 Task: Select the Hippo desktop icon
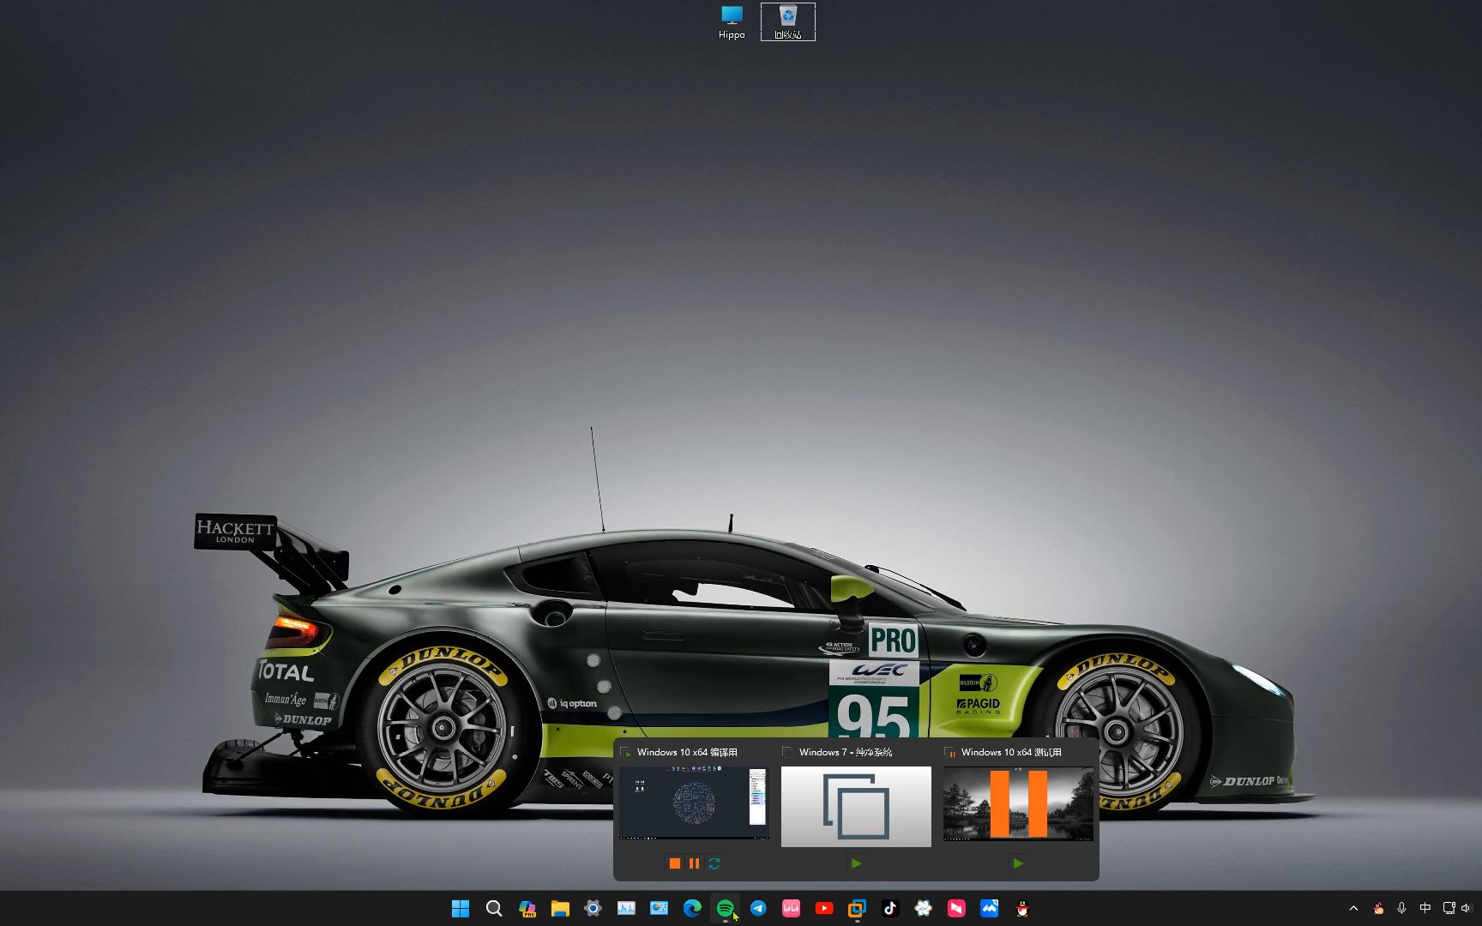click(x=732, y=21)
